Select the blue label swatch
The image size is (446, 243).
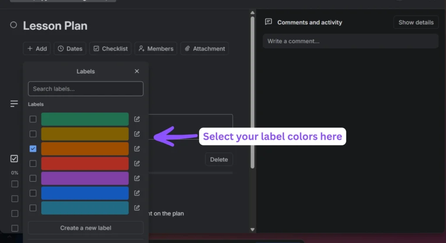(85, 193)
